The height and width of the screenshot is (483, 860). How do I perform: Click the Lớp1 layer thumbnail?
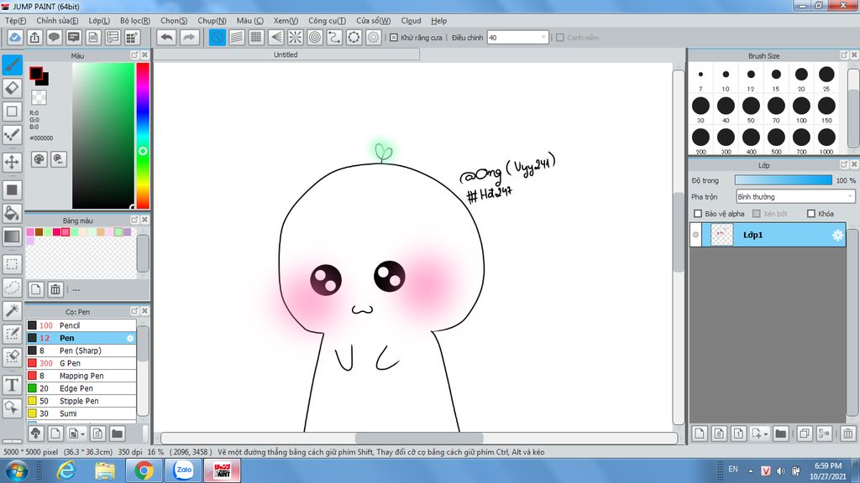[721, 235]
